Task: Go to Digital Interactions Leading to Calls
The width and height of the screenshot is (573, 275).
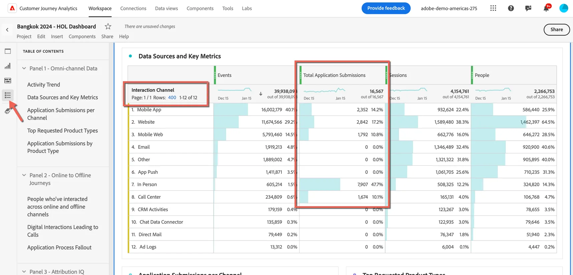Action: click(x=63, y=231)
